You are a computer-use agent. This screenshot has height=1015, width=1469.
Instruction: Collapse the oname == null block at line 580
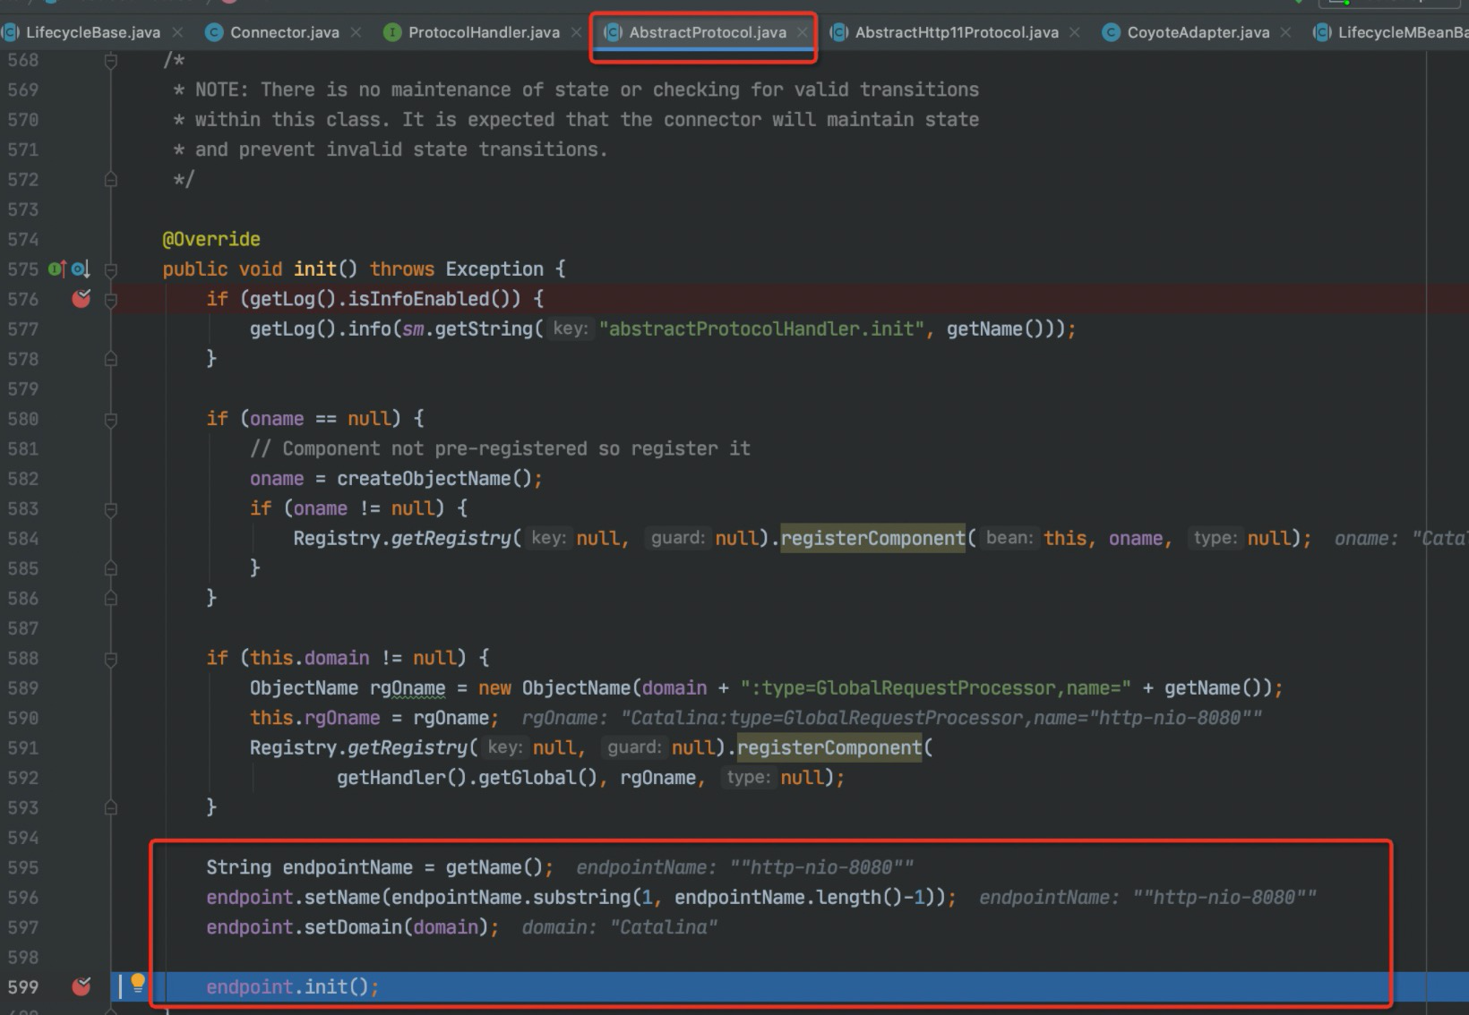click(111, 419)
